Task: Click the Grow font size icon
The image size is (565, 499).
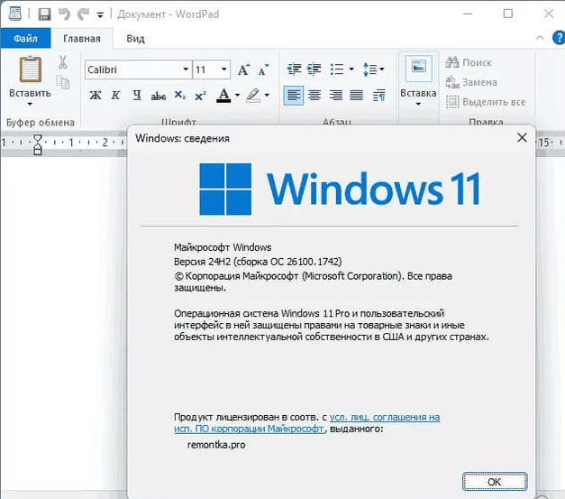Action: (243, 69)
